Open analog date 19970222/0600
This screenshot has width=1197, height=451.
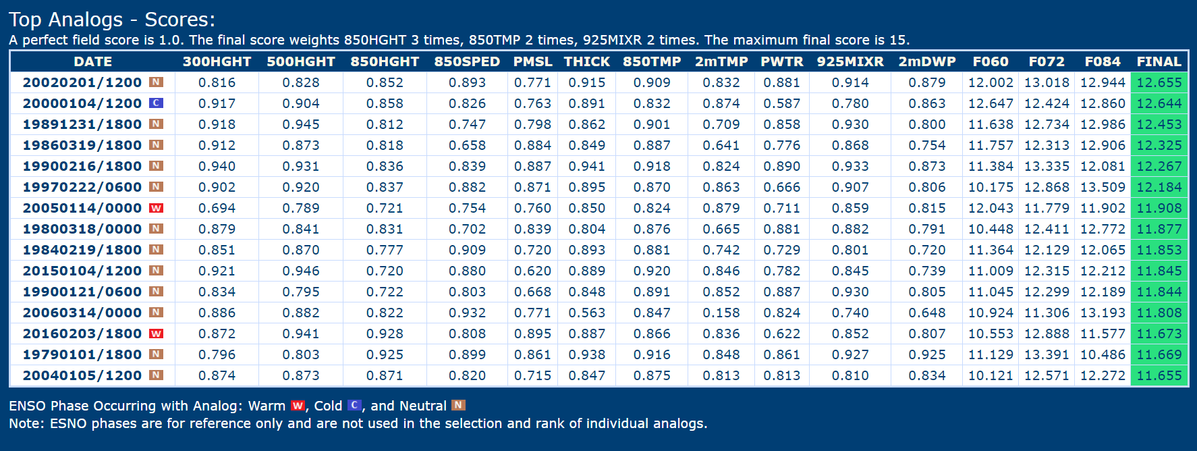(82, 187)
